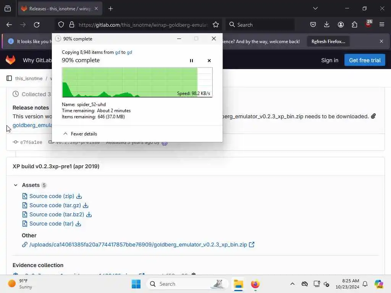The image size is (391, 293).
Task: Show hidden system tray icons
Action: pos(292,284)
